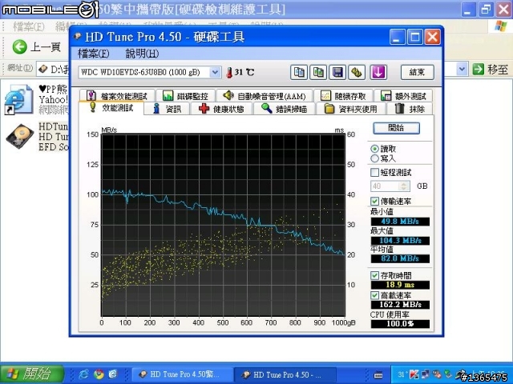
Task: Click the Windows 開始 Start button
Action: [x=32, y=374]
